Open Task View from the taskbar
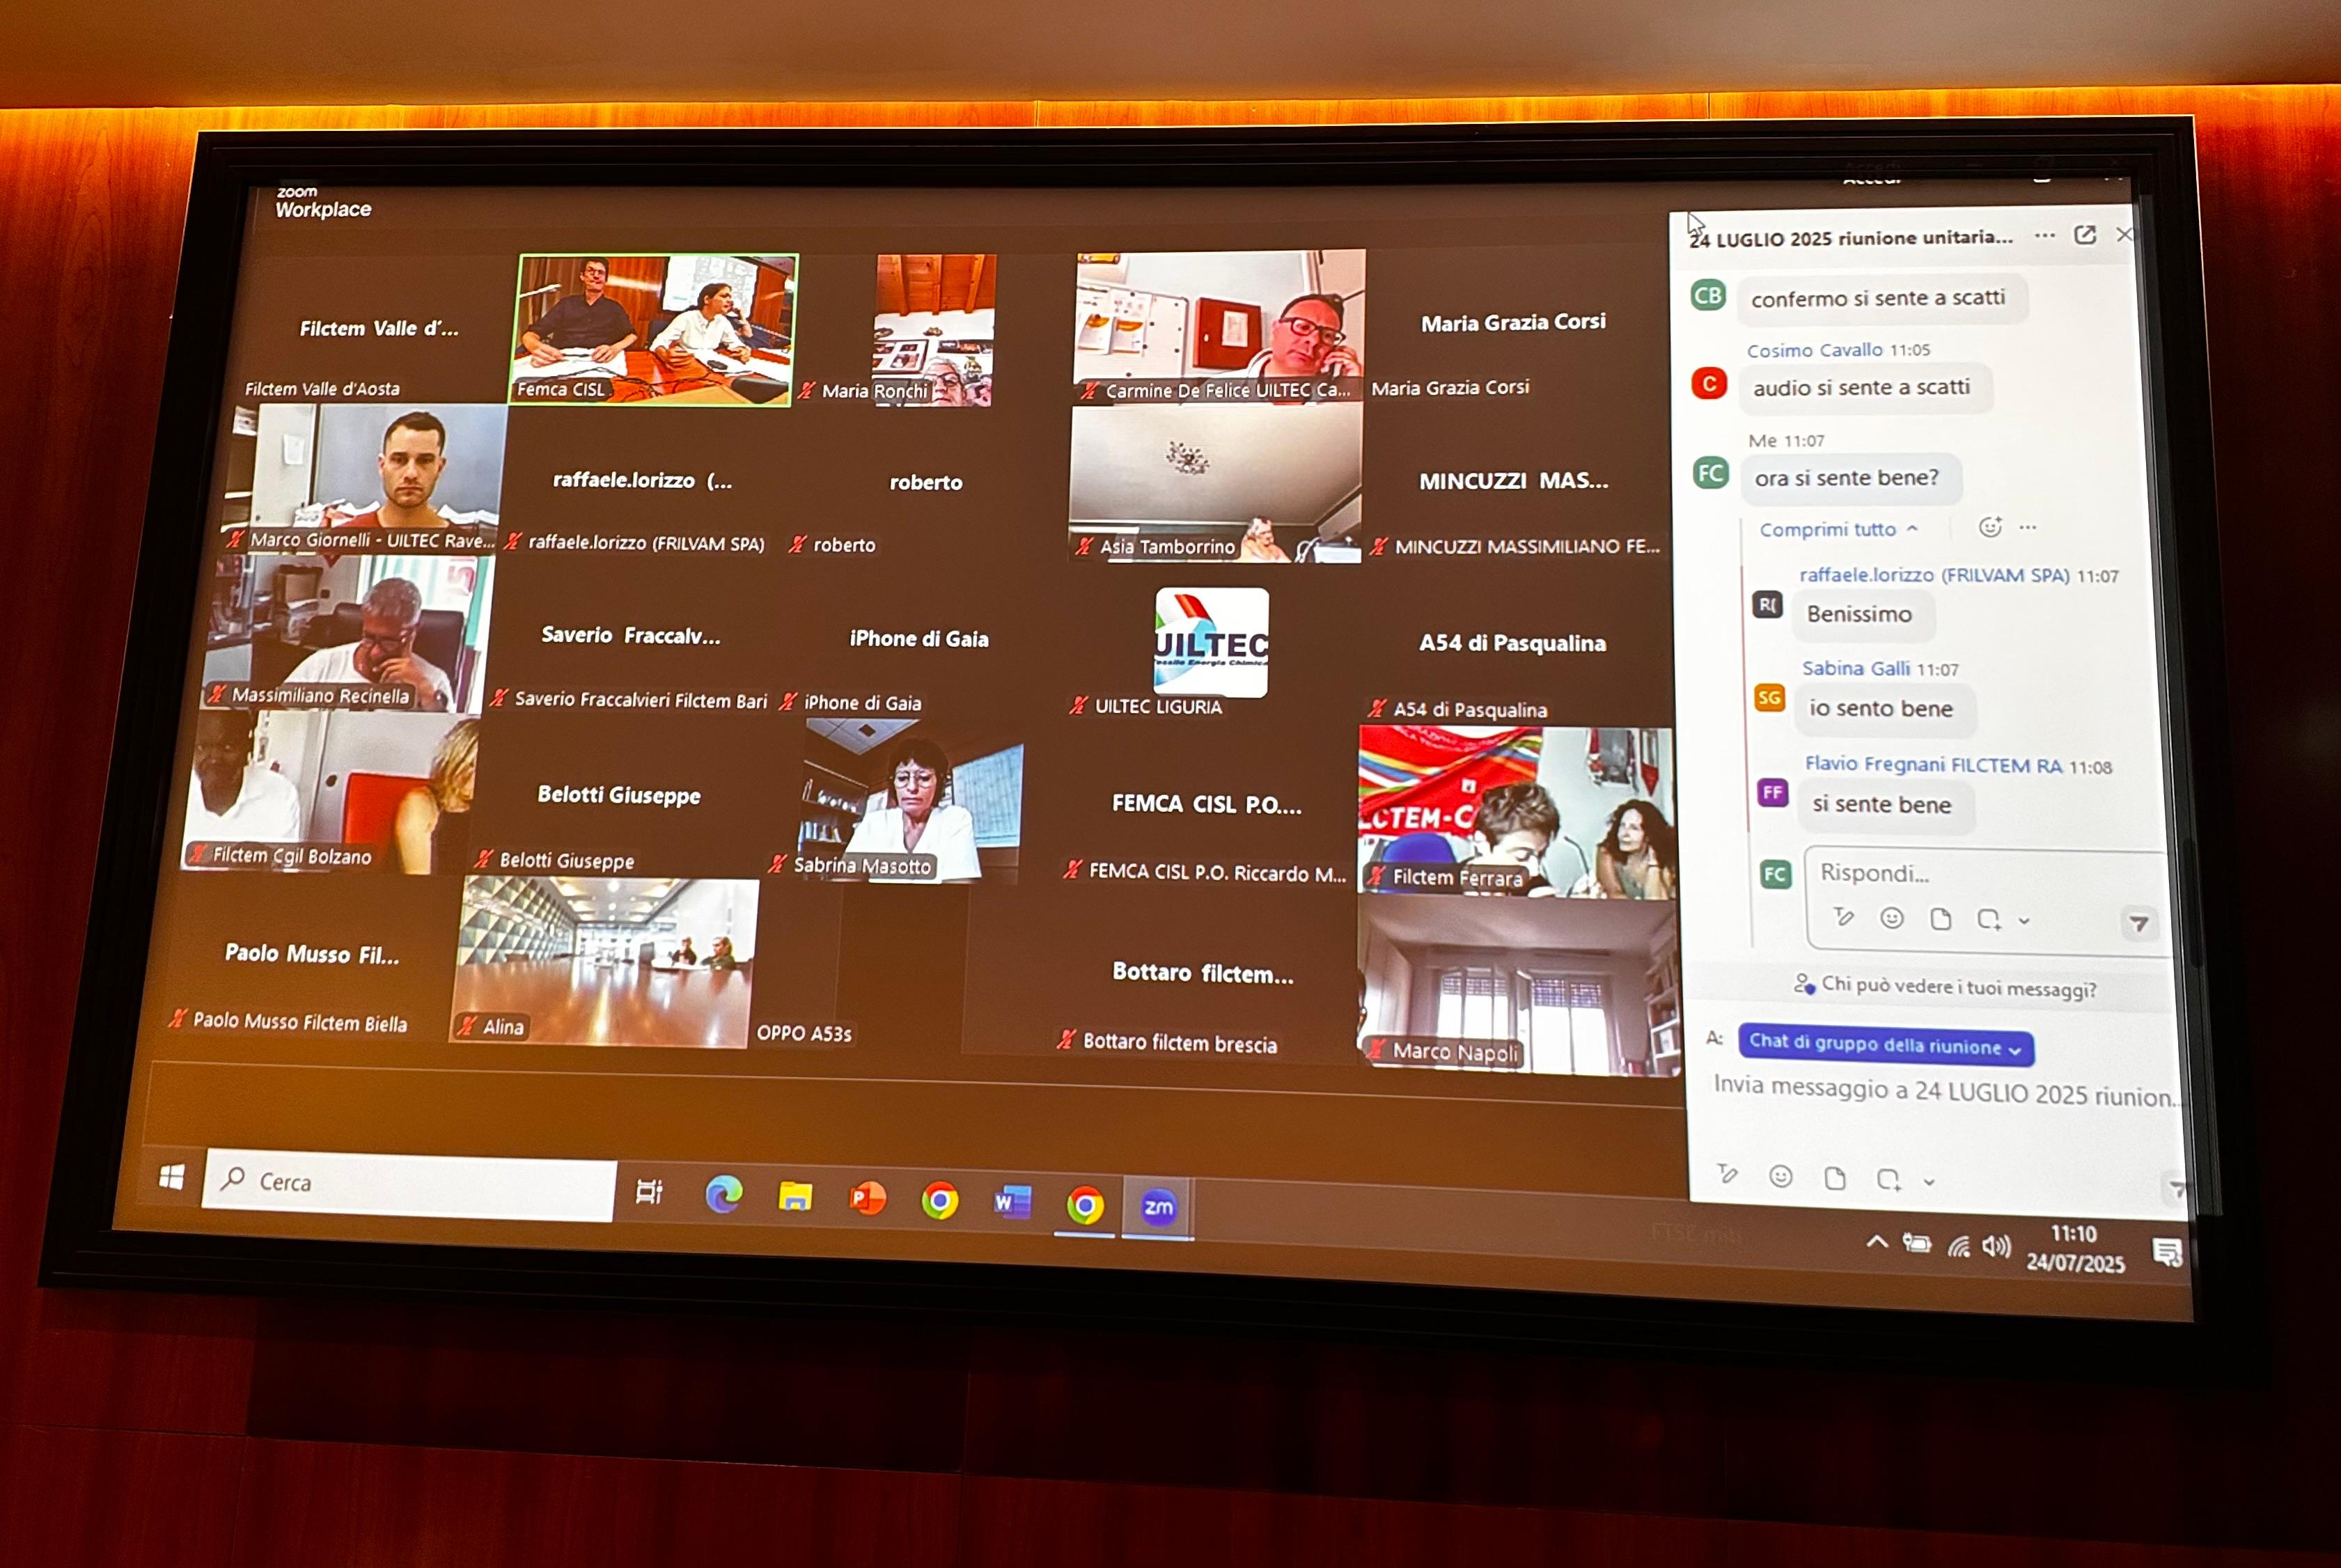 pos(650,1191)
